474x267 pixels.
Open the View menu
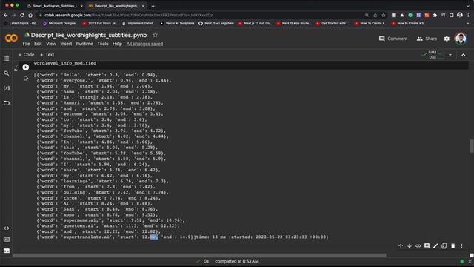pyautogui.click(x=51, y=44)
